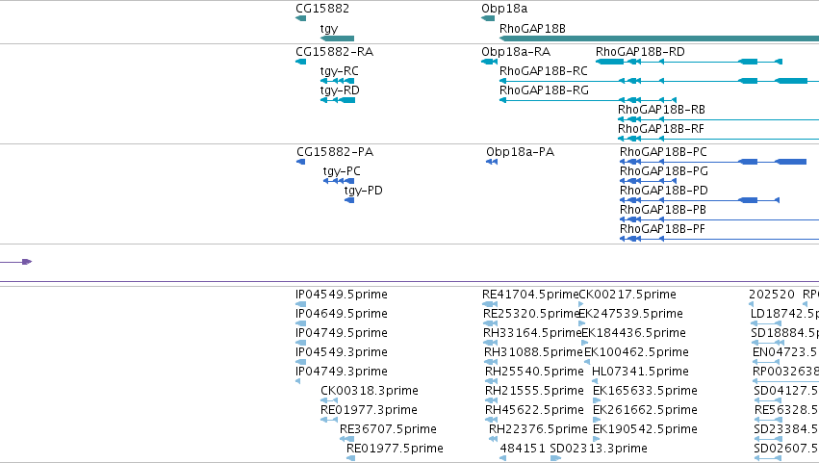Click the Obp18a gene label
The image size is (819, 463).
coord(504,9)
